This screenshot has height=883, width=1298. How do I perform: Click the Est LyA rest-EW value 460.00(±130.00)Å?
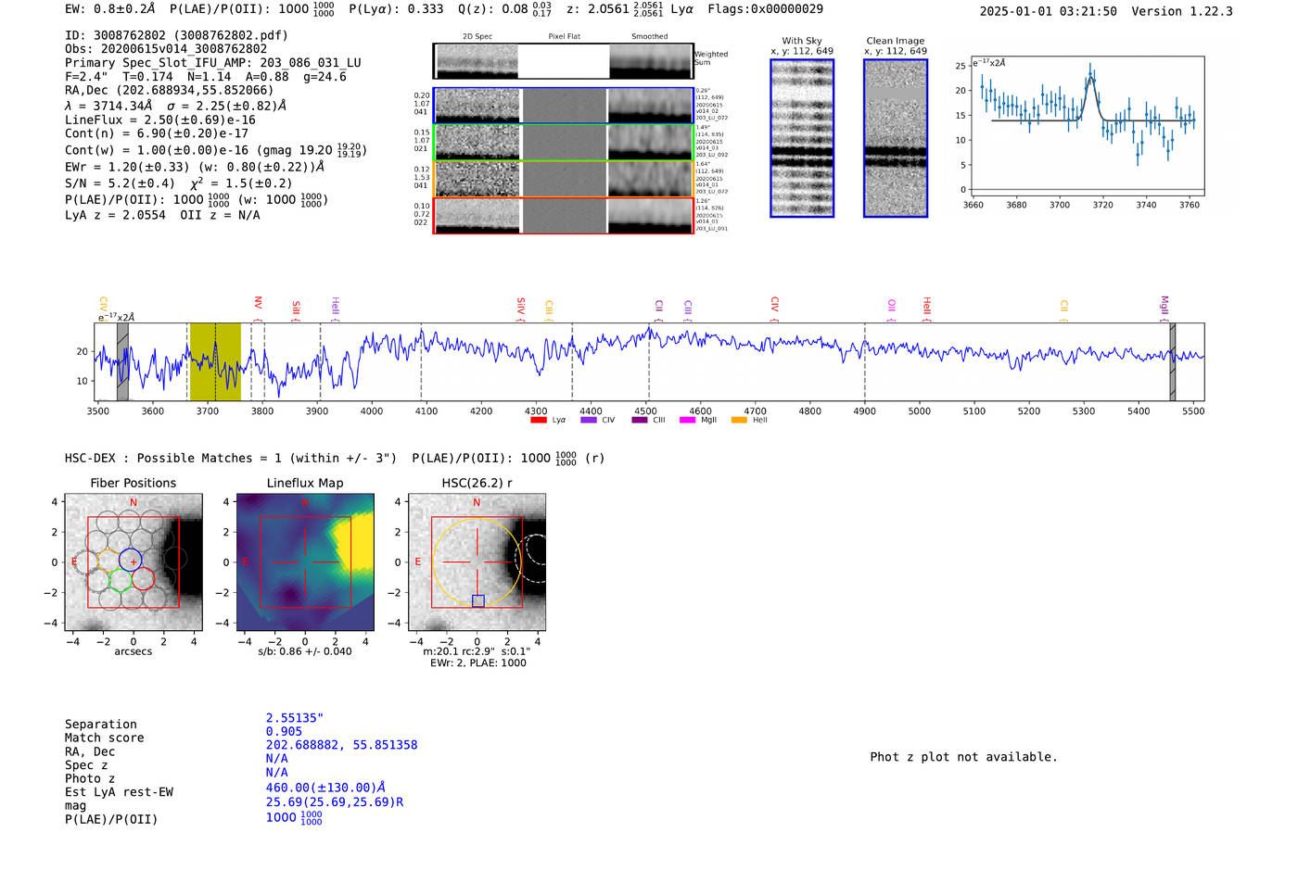point(325,788)
